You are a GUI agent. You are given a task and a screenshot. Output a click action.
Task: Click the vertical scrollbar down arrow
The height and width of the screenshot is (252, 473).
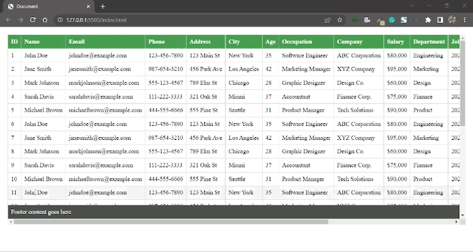point(462,215)
